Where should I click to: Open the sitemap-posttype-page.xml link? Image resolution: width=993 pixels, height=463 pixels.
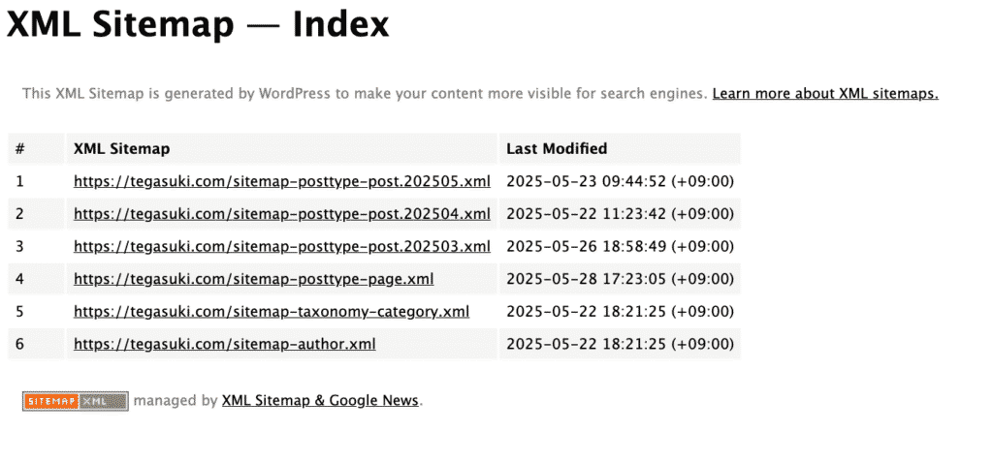pos(253,279)
